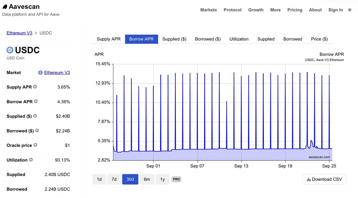Set chart range to 7d
Image resolution: width=358 pixels, height=198 pixels.
click(x=114, y=179)
